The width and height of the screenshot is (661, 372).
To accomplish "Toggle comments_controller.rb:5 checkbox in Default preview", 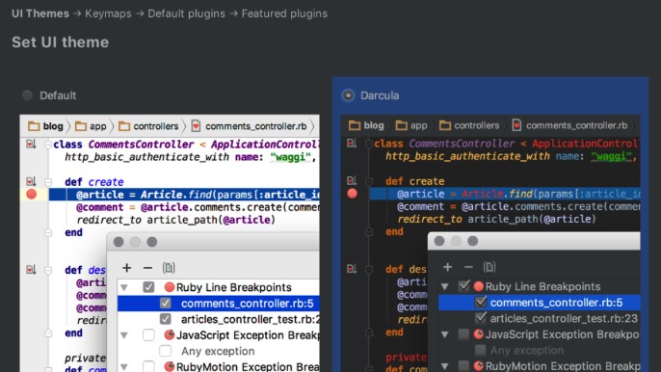I will pos(166,304).
